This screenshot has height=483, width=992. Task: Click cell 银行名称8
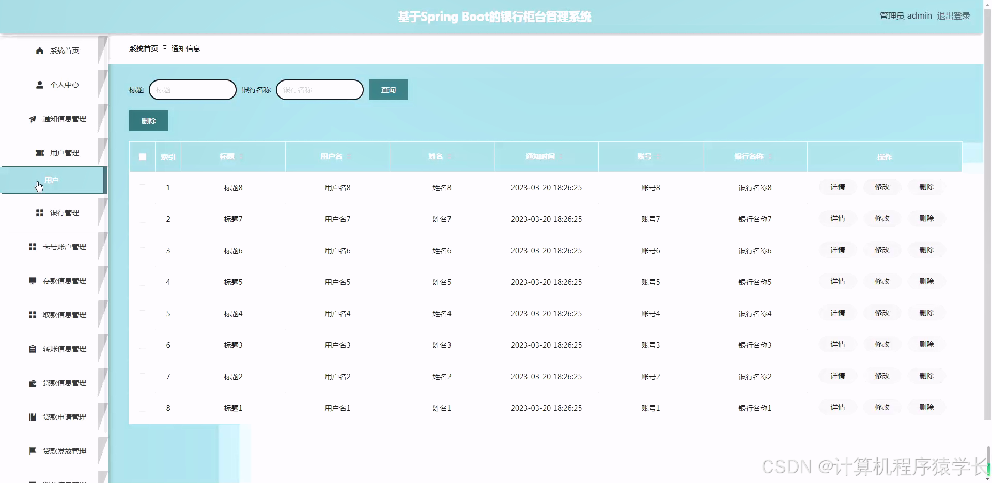755,188
